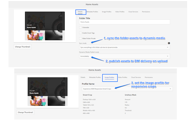
Task: Click the 1.75 amount value
Action: click(126, 102)
